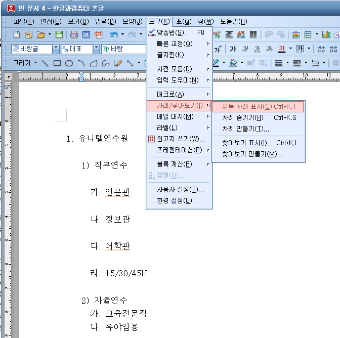
Task: Select the Curve drawing tool
Action: (x=106, y=63)
